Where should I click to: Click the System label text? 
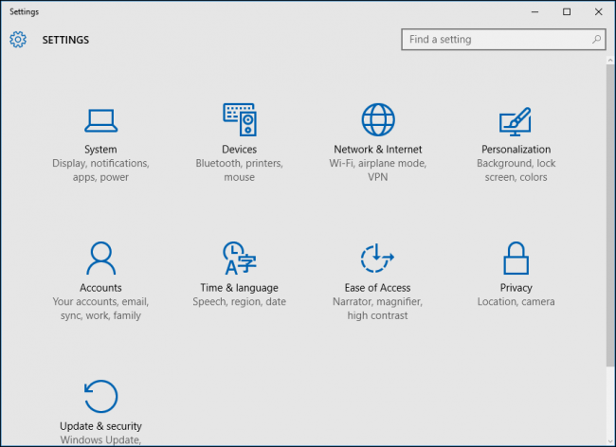click(100, 149)
